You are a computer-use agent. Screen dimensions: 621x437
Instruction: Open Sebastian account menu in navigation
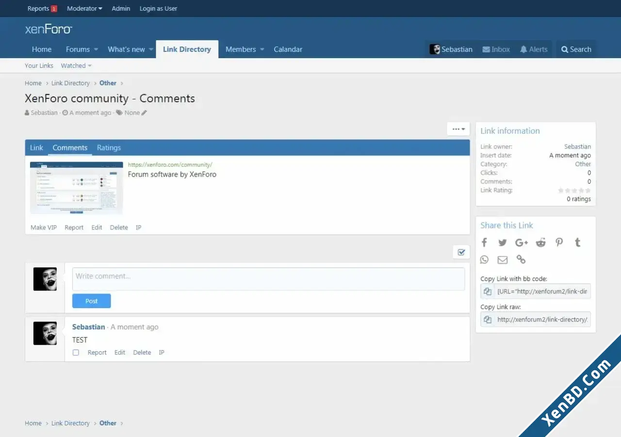pyautogui.click(x=451, y=49)
